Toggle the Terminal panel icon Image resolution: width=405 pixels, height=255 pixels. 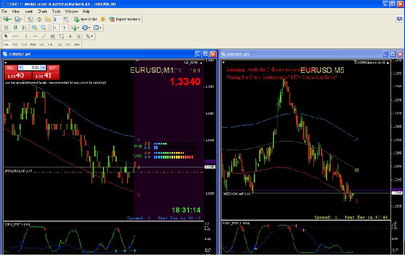pyautogui.click(x=57, y=19)
